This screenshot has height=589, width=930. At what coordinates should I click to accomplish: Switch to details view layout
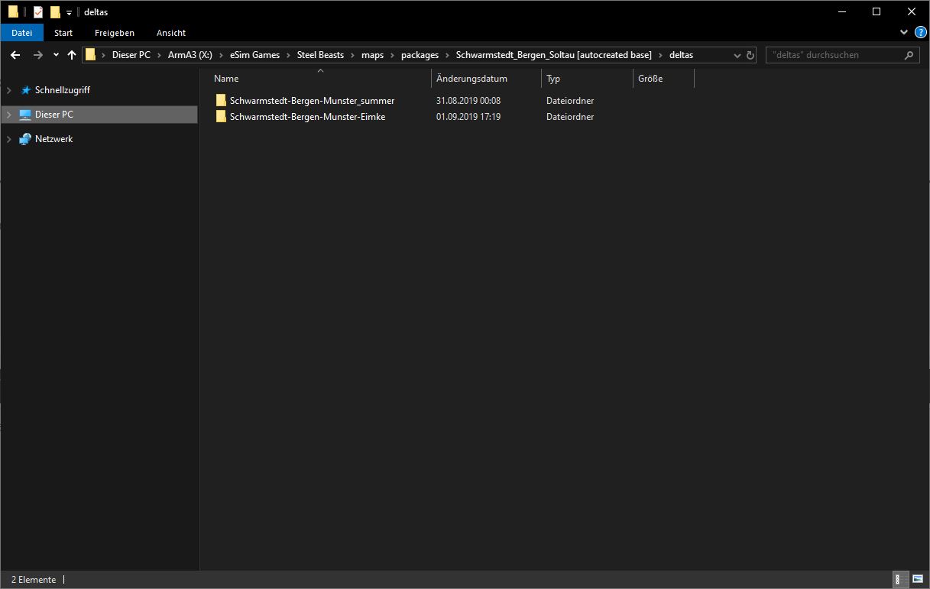[901, 580]
